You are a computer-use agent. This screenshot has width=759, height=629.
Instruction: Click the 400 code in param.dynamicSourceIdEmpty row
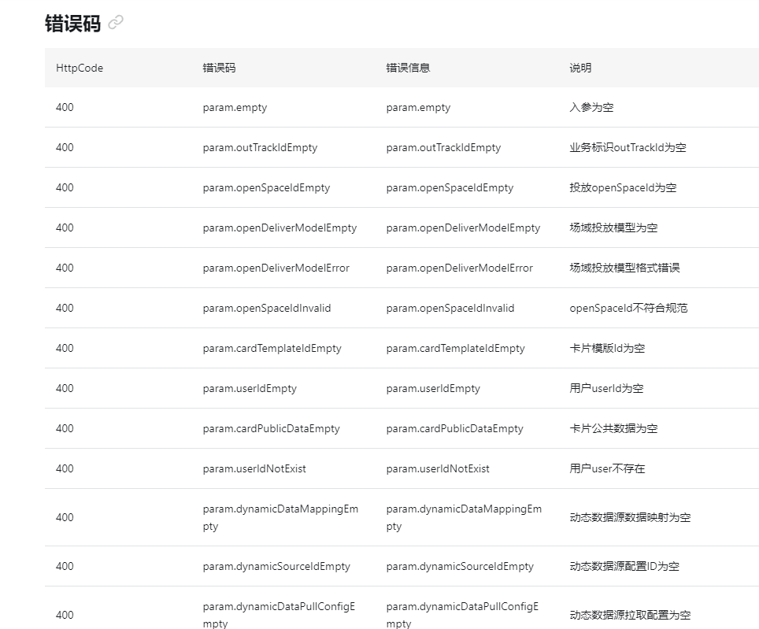(x=65, y=567)
